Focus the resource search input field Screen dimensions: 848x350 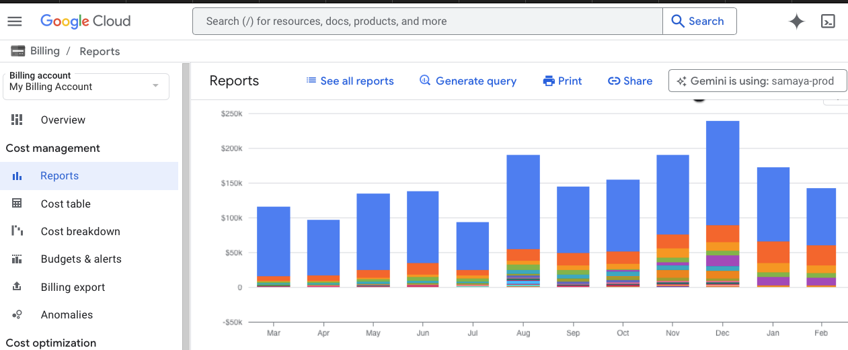(427, 21)
